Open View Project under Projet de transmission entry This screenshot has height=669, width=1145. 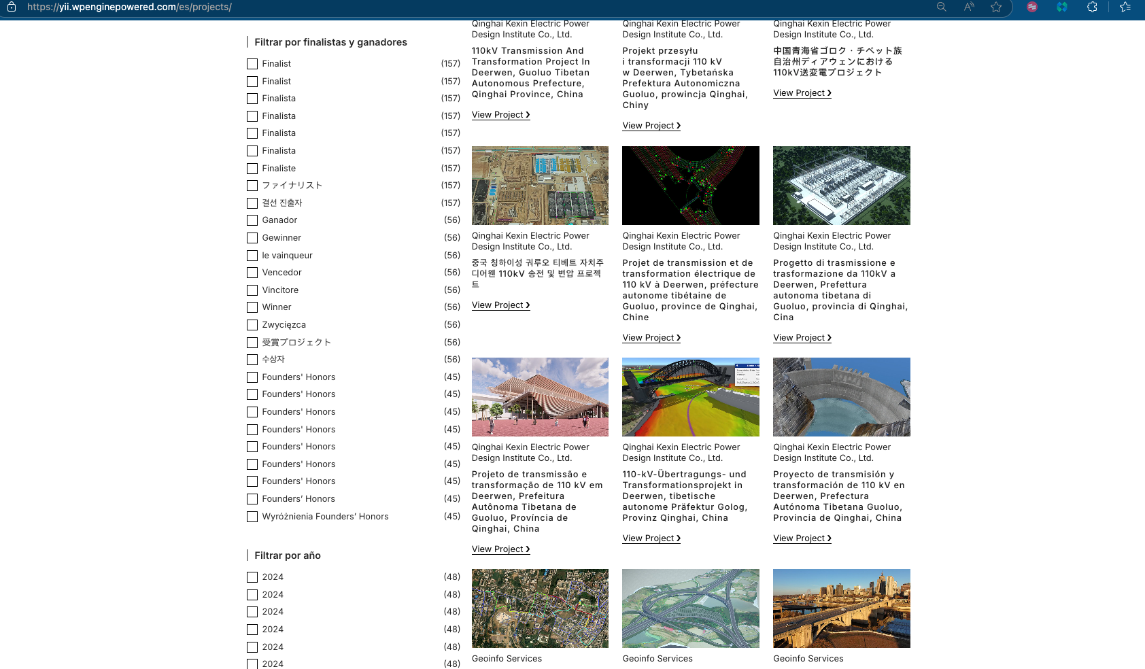coord(651,338)
